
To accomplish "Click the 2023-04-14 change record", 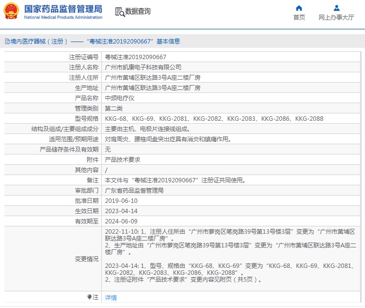I will pos(230,272).
